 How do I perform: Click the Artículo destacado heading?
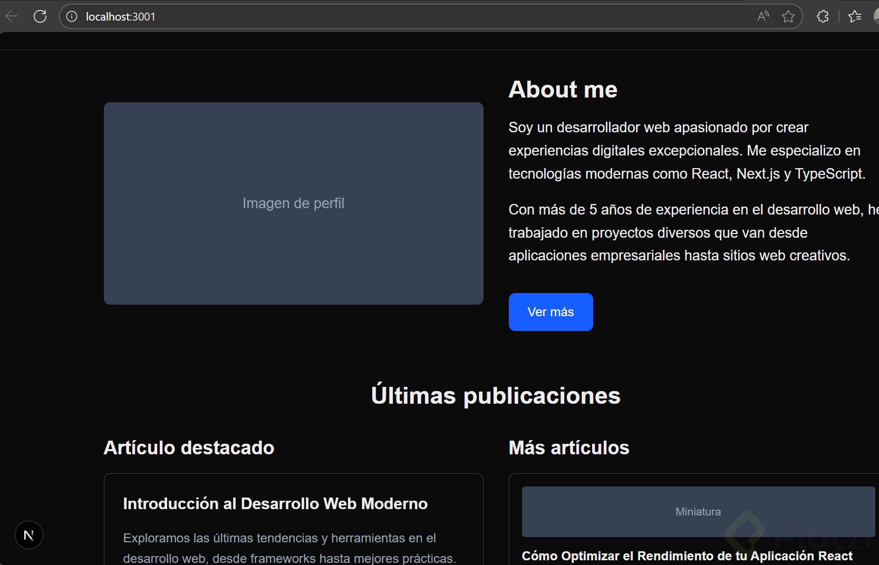click(189, 447)
